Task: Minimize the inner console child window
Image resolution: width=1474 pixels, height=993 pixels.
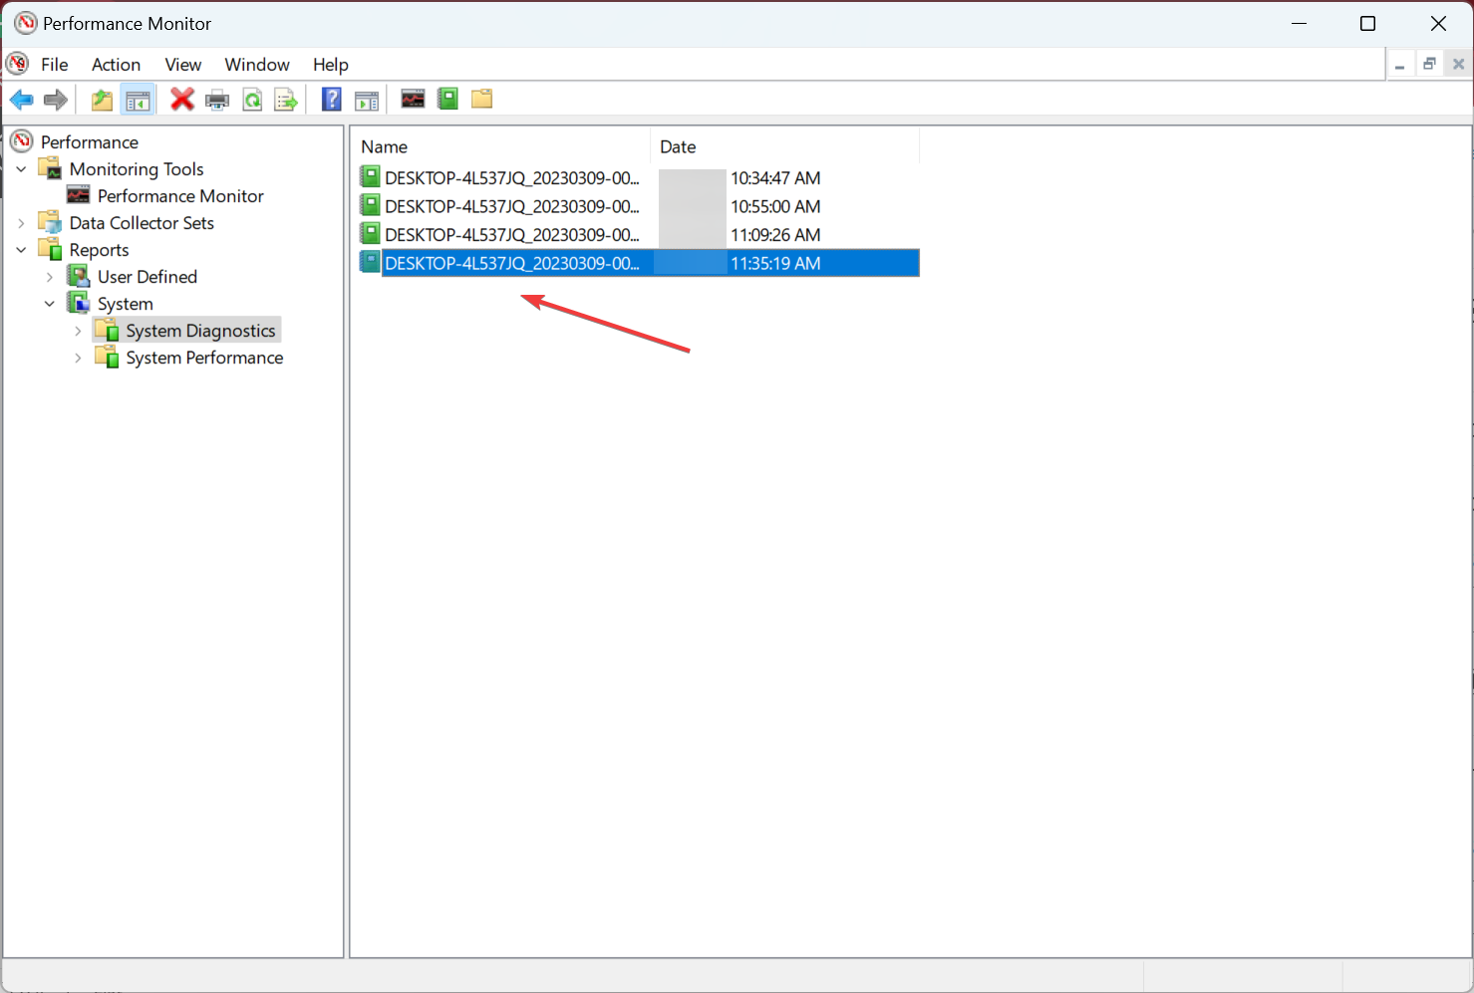Action: point(1400,65)
